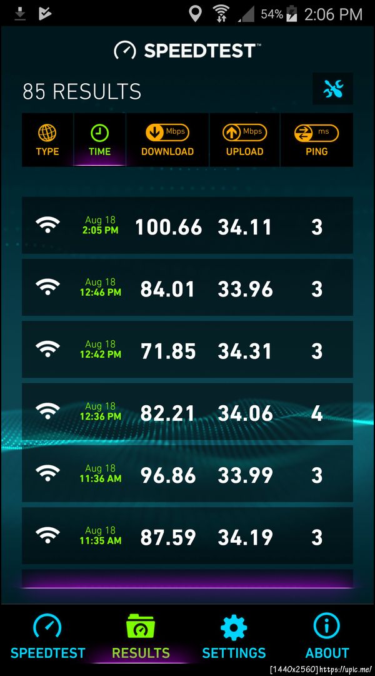
Task: Toggle Upload Mbps unit switch
Action: tap(244, 133)
